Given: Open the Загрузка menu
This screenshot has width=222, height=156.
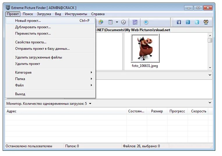Looking at the screenshot, I should [x=44, y=14].
